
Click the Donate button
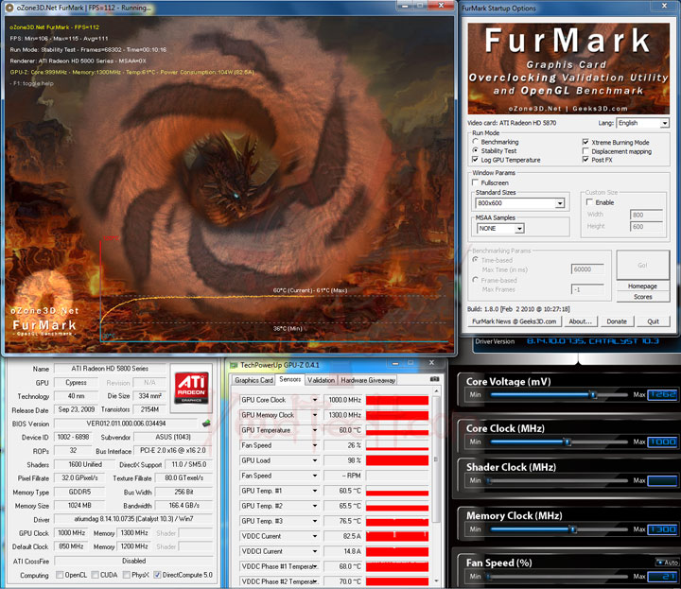(x=617, y=321)
